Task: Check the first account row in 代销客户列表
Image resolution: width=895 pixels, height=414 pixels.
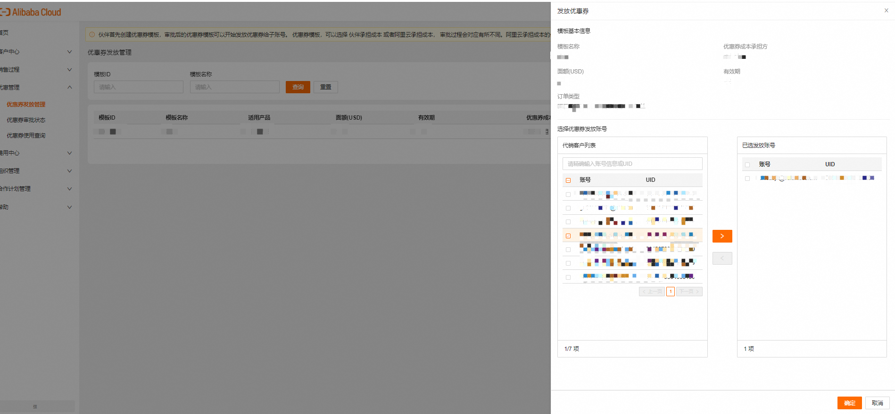Action: 568,195
